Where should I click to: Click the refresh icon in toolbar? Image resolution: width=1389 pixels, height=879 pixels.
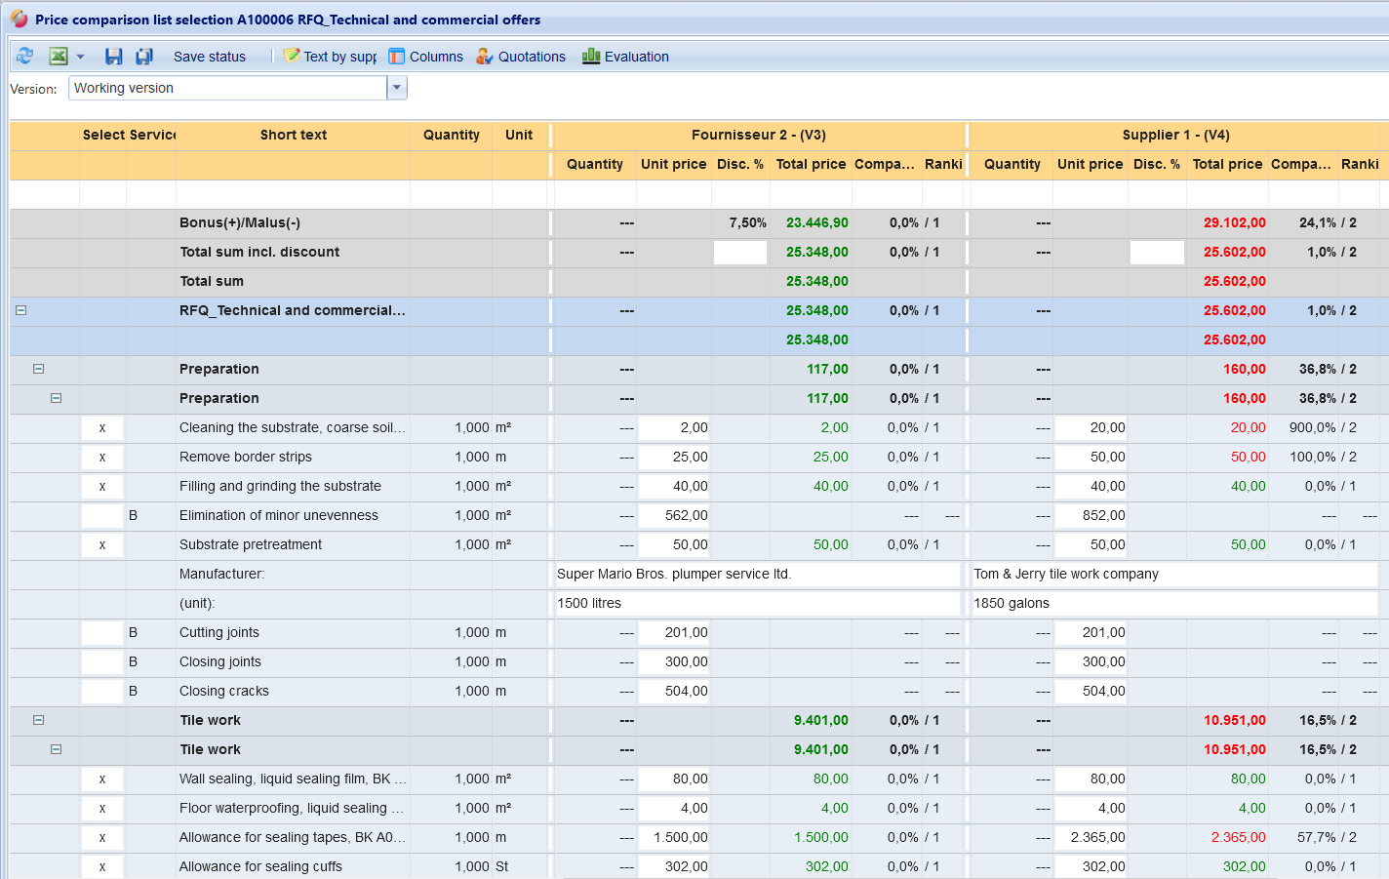click(24, 57)
